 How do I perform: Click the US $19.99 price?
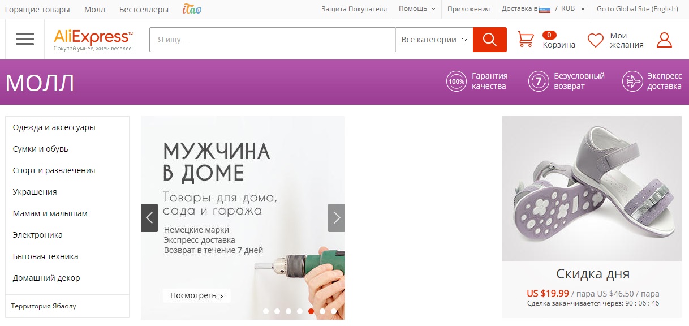tap(548, 293)
